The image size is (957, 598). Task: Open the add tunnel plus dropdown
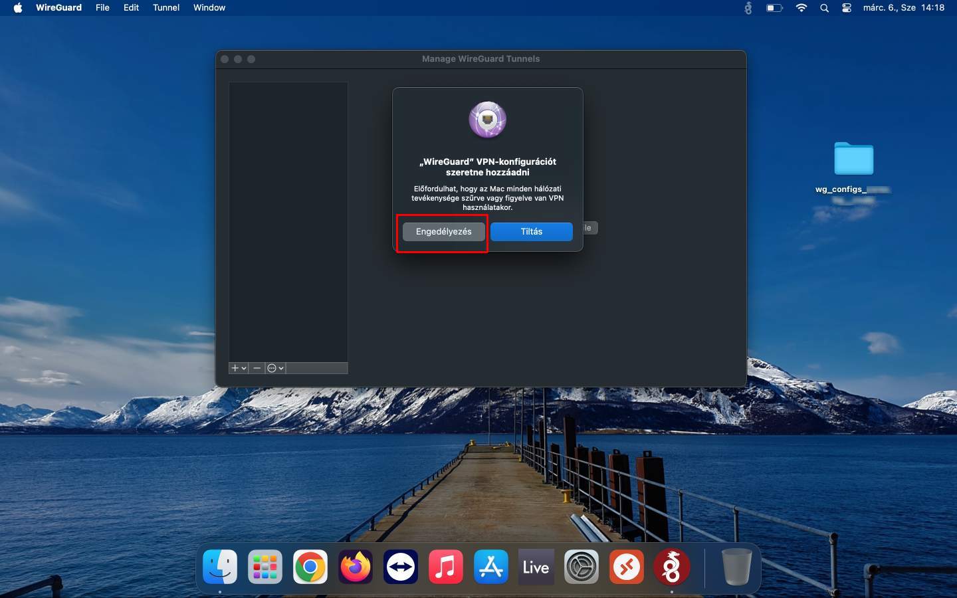point(239,368)
